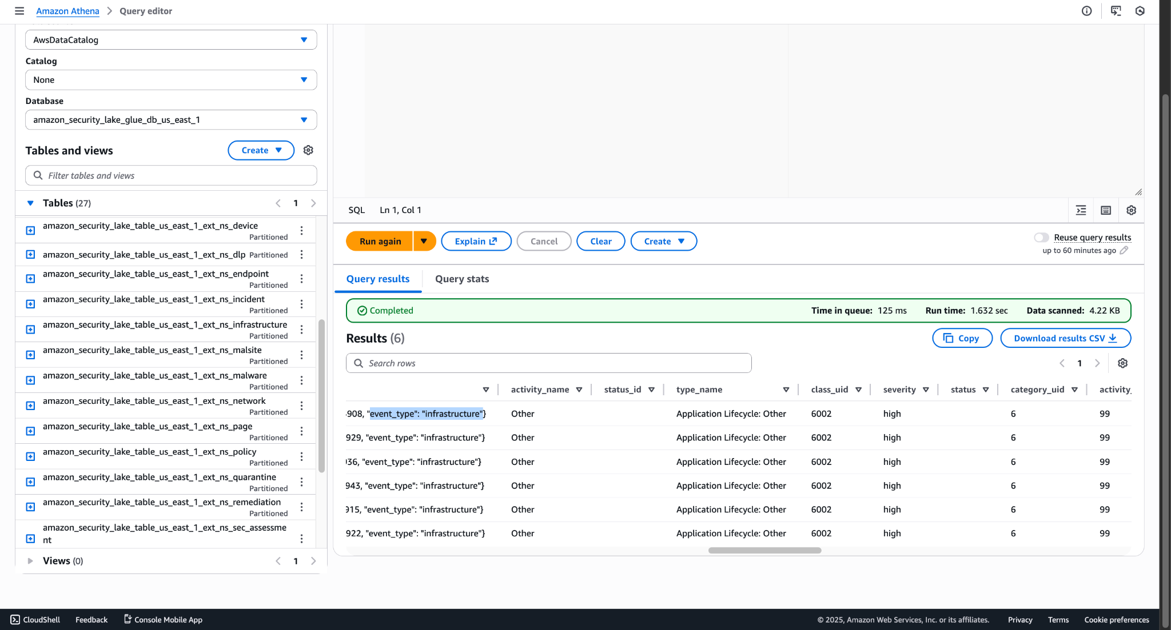Click the results horizontal scrollbar
1171x630 pixels.
[764, 551]
